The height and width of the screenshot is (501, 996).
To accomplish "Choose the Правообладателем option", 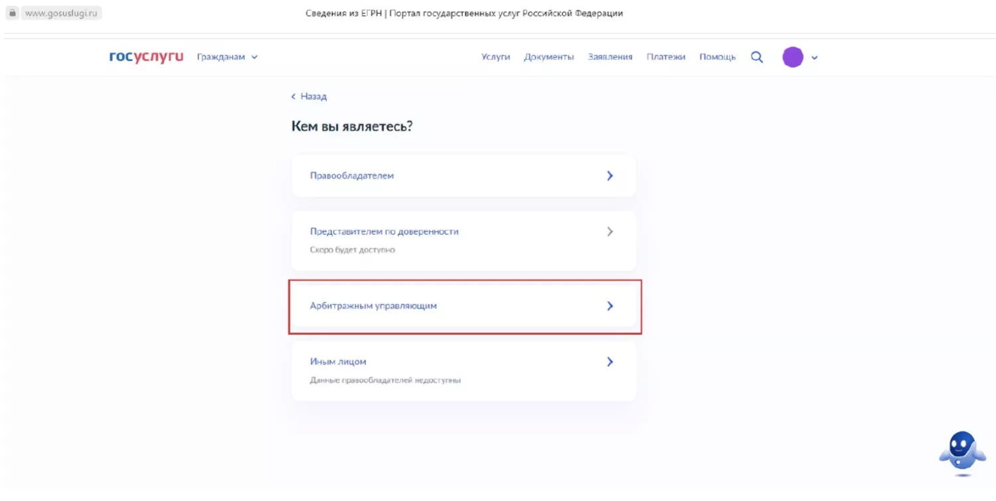I will click(x=352, y=176).
